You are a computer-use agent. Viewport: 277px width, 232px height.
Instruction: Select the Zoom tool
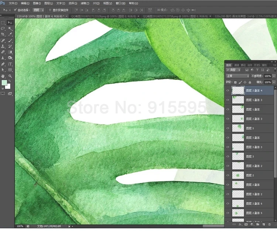(x=10, y=76)
